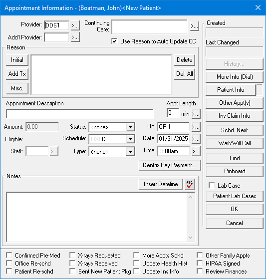This screenshot has height=279, width=266.
Task: Click the Initial reason button
Action: [x=17, y=60]
